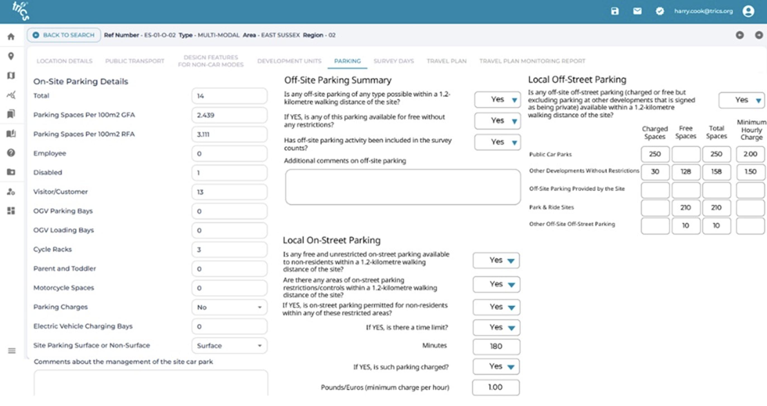This screenshot has height=406, width=767.
Task: Open the Home icon in the sidebar
Action: (11, 36)
